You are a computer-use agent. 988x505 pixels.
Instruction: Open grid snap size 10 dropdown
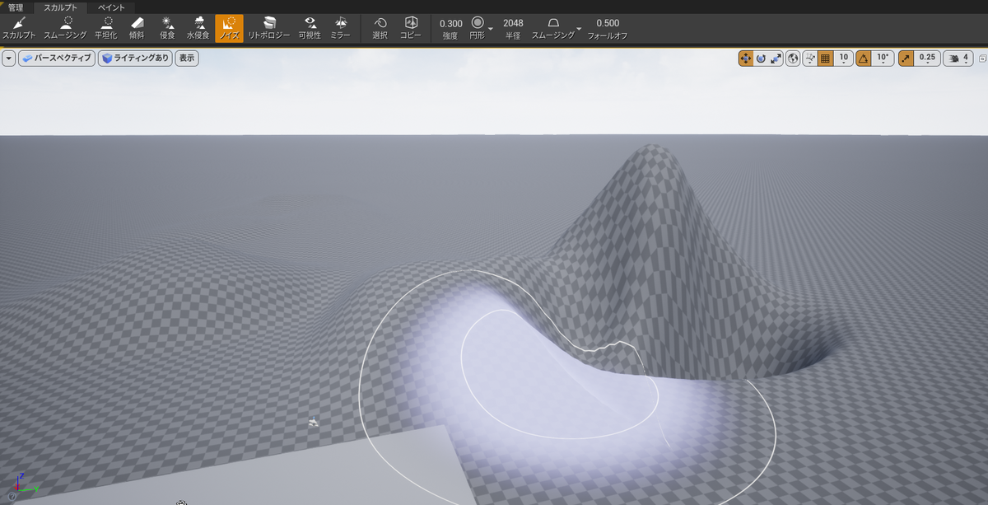pyautogui.click(x=843, y=58)
